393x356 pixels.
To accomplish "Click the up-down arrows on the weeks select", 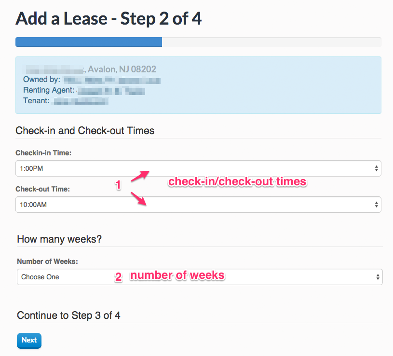I will pyautogui.click(x=378, y=277).
